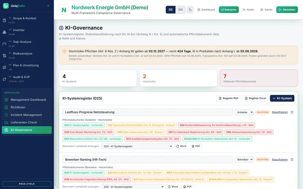Click the Management-Dashboard grid icon
The image size is (303, 189).
click(6, 100)
